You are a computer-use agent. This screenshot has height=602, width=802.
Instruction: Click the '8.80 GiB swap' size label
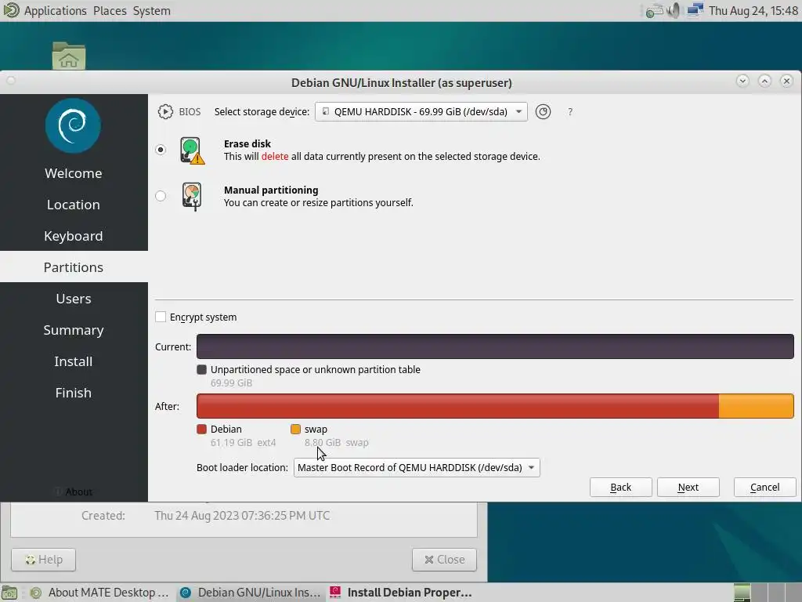coord(336,442)
